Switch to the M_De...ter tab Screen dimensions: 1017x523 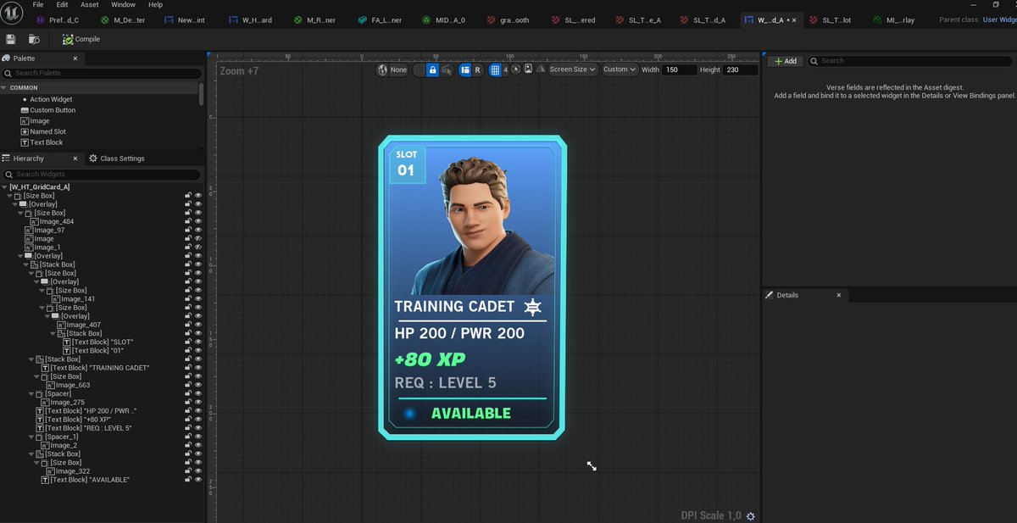(124, 19)
